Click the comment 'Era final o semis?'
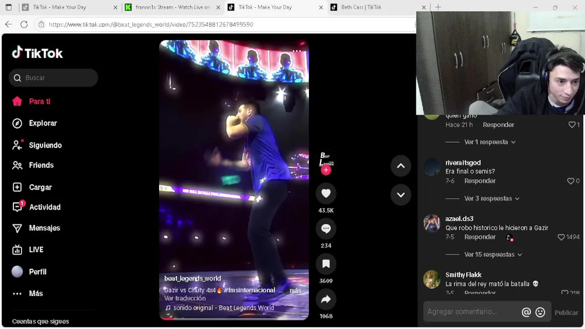Screen dimensions: 585x329 point(470,172)
